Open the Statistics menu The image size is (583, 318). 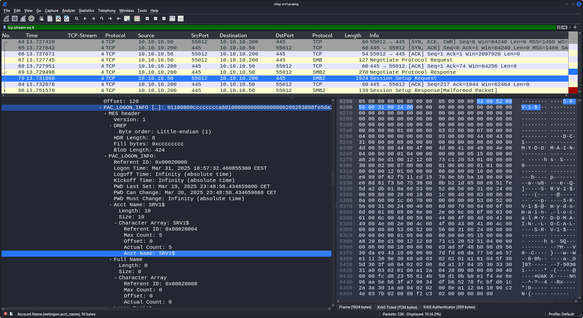pos(86,11)
